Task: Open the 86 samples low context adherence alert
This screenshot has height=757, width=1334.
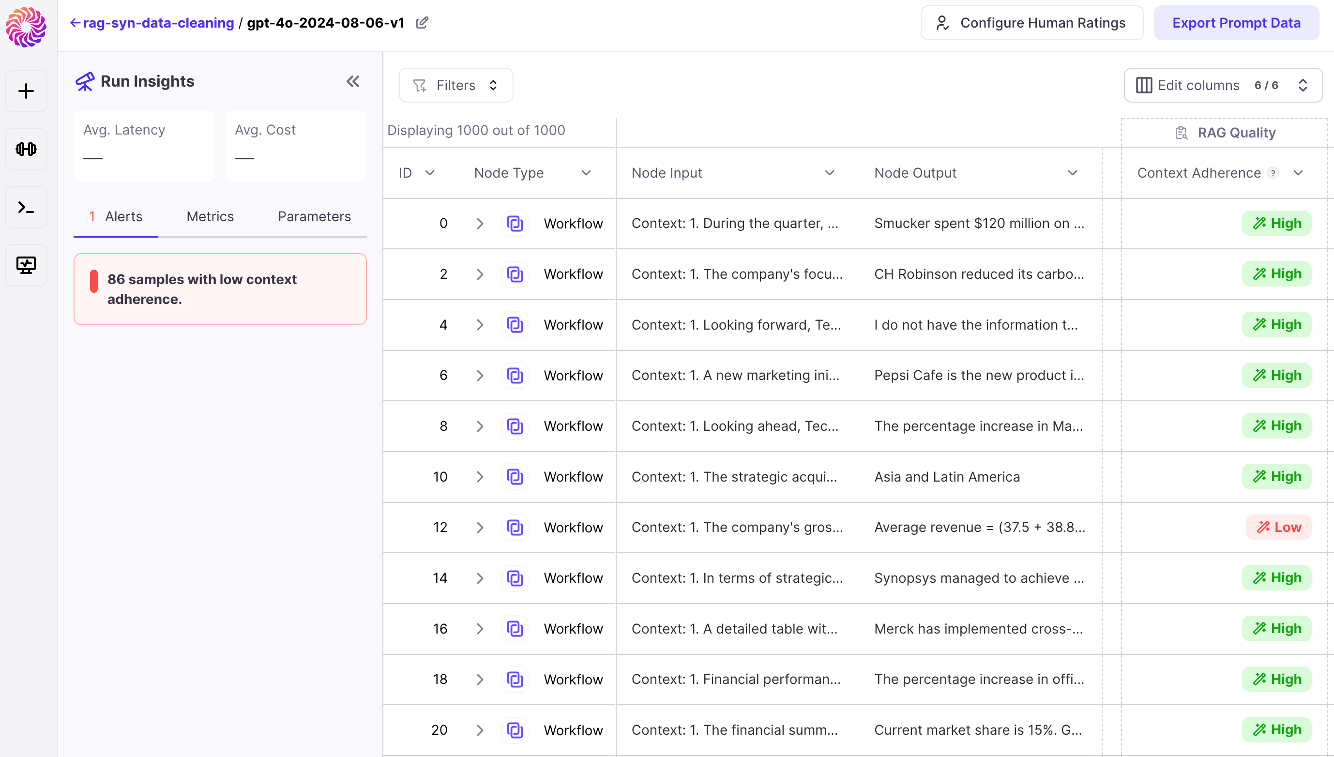Action: [220, 289]
